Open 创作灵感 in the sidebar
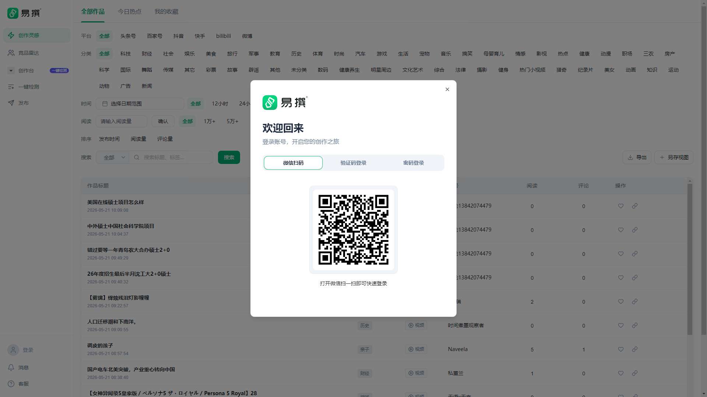Viewport: 707px width, 397px height. 37,35
